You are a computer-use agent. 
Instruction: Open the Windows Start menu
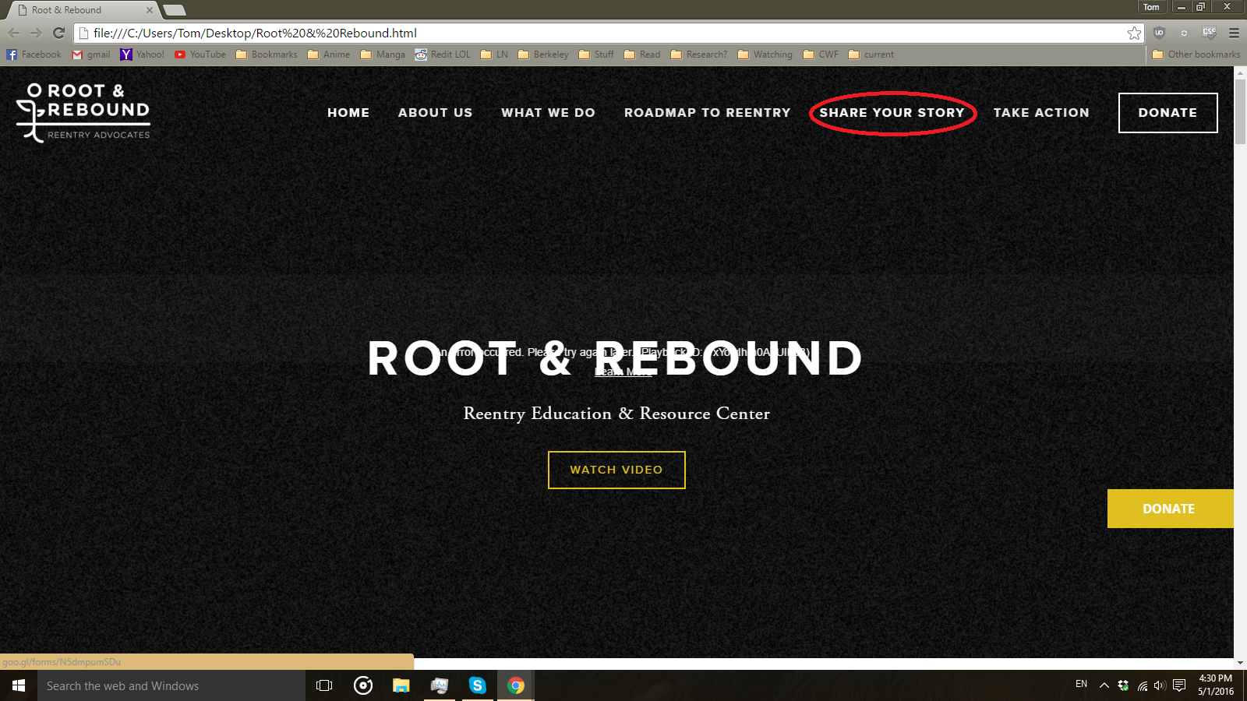(19, 685)
